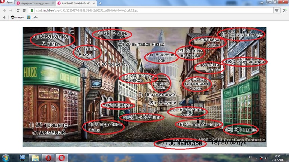Click the green padlock security badge
The image size is (289, 162).
[x=32, y=10]
